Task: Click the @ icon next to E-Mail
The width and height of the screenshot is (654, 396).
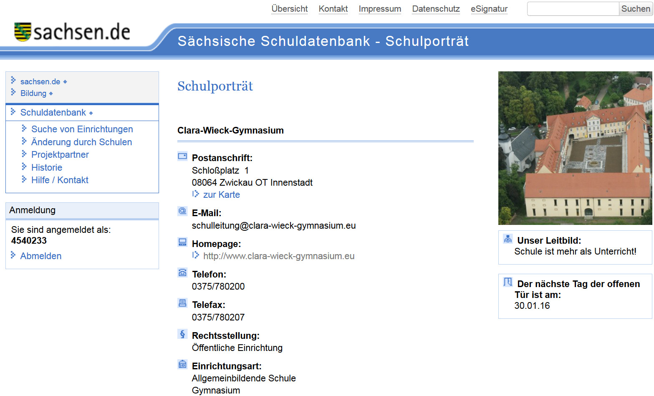Action: (182, 211)
